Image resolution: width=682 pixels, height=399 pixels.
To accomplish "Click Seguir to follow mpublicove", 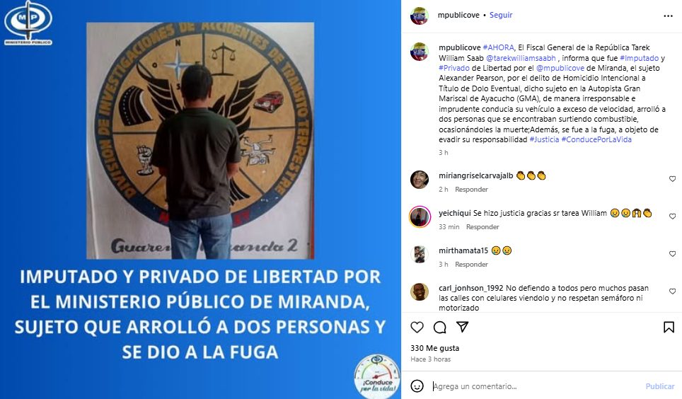I will pos(501,15).
